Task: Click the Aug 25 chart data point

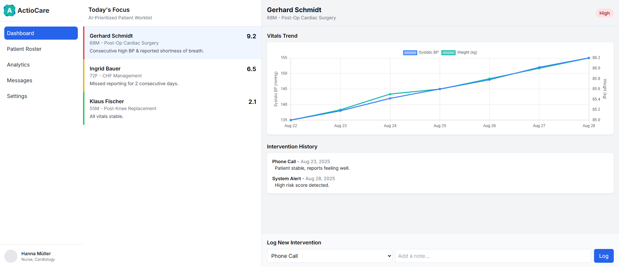Action: 440,89
